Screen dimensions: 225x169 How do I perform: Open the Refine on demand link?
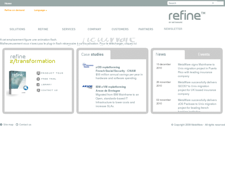coord(15,10)
